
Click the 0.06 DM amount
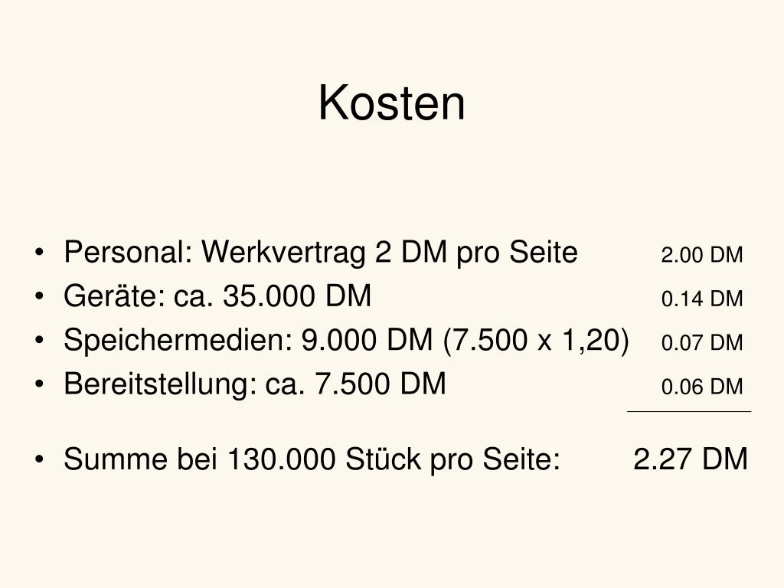click(701, 387)
